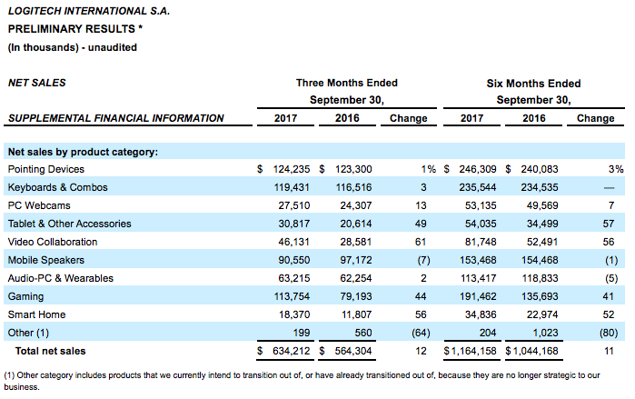Image resolution: width=635 pixels, height=399 pixels.
Task: Select the Mobile Speakers row label
Action: (x=45, y=260)
